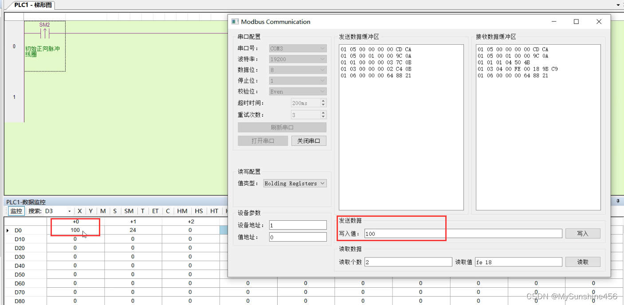Select the D70 row header

(25, 292)
